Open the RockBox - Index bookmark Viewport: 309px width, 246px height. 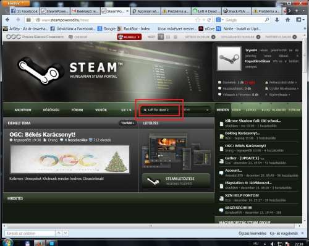coord(133,28)
